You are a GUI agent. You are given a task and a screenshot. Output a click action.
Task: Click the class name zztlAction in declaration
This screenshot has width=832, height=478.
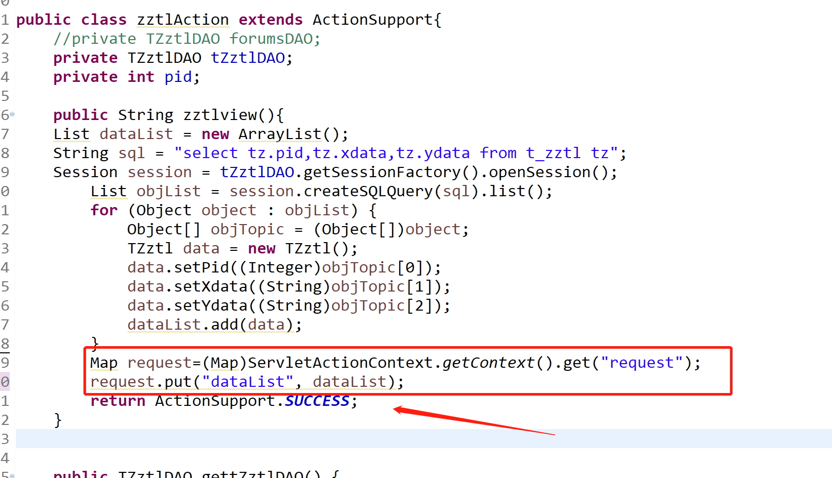coord(182,20)
